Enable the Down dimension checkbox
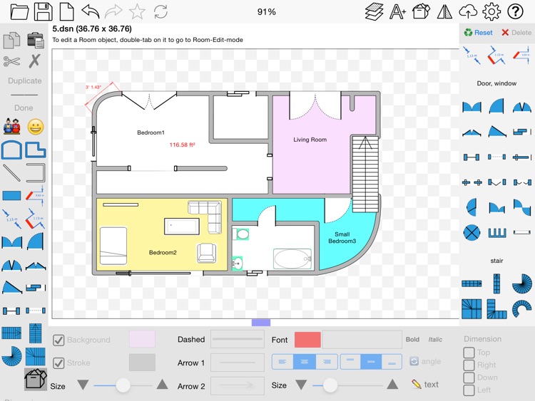 (x=469, y=377)
